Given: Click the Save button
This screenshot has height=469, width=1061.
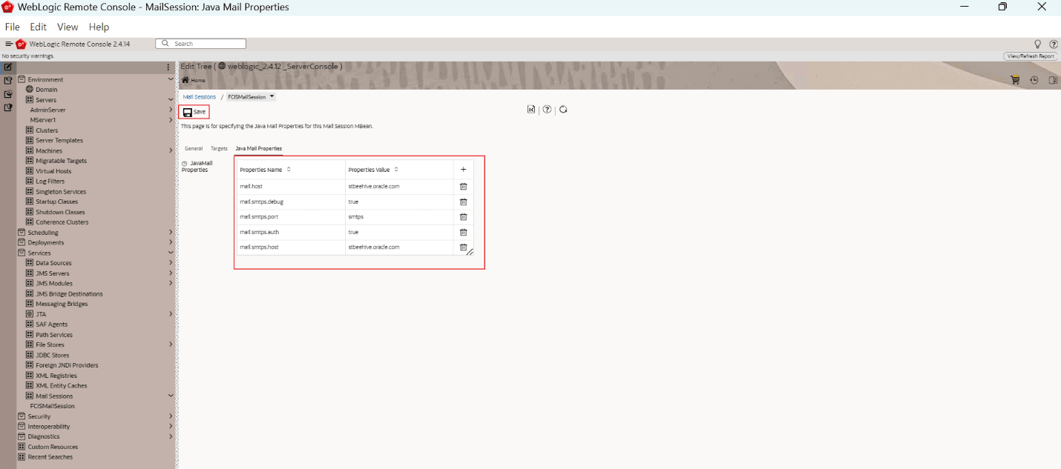Looking at the screenshot, I should [x=194, y=112].
